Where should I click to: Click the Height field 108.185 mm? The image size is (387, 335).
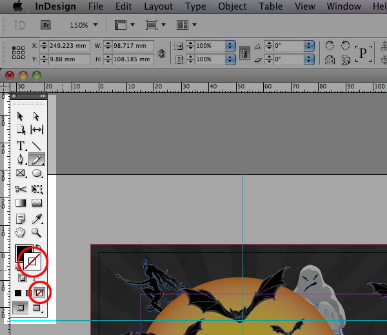pyautogui.click(x=134, y=59)
